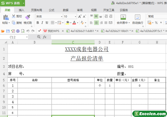
Task: Click the fx insert function icon
Action: [x=45, y=37]
